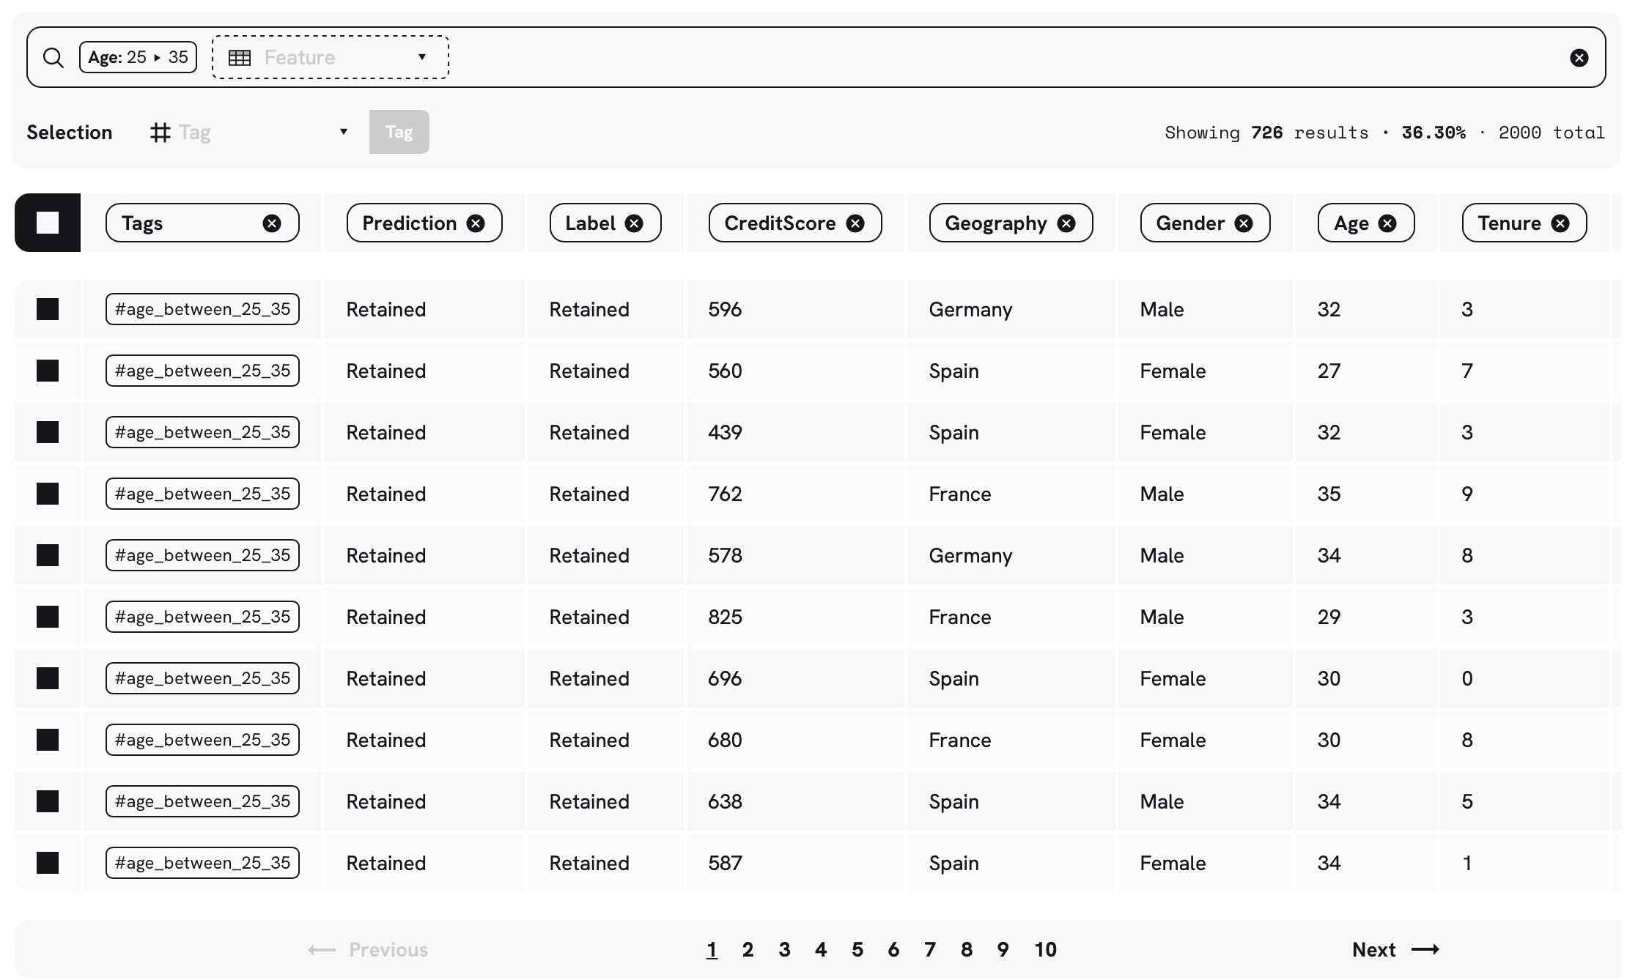
Task: Remove the Prediction column
Action: click(476, 223)
